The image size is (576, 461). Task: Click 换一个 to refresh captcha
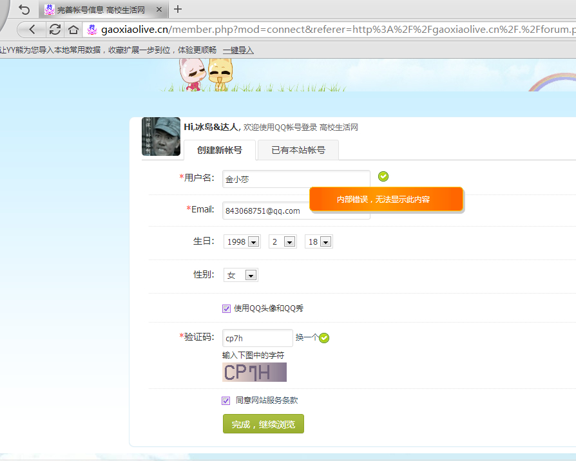click(x=307, y=337)
